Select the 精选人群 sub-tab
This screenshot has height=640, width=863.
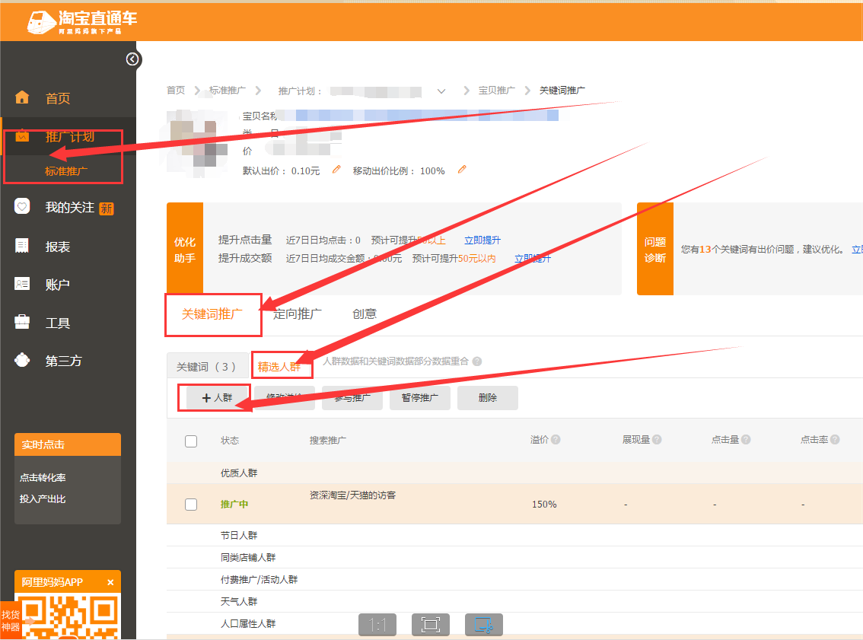click(x=279, y=367)
